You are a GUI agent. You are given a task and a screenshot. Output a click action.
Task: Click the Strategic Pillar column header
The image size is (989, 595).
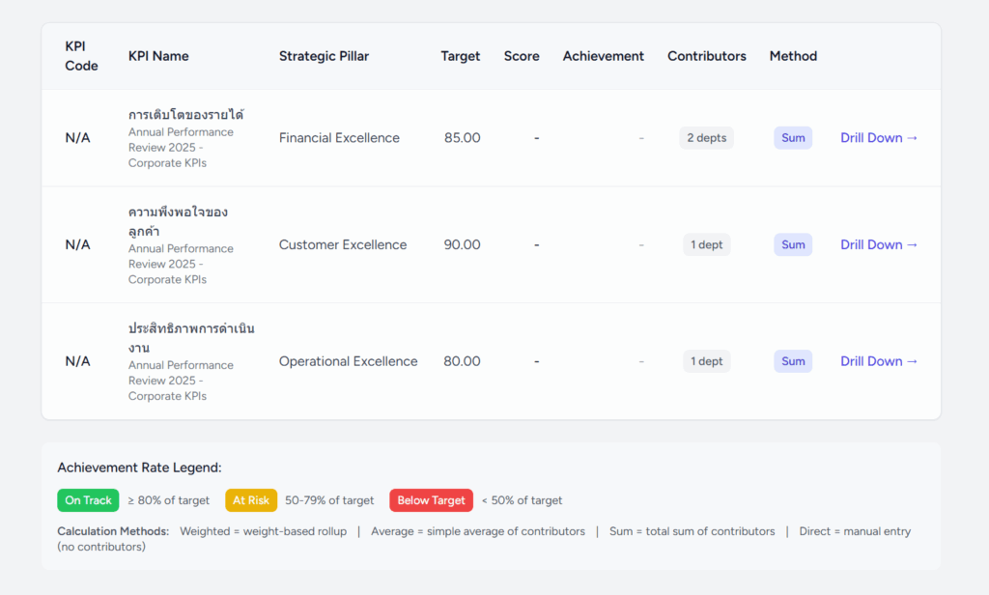click(x=324, y=56)
